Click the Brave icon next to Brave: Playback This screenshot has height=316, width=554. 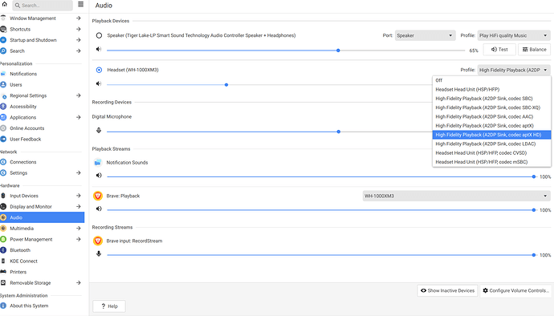click(98, 196)
